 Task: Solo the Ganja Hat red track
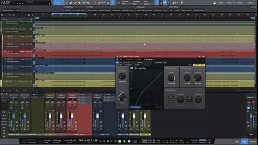[11, 52]
